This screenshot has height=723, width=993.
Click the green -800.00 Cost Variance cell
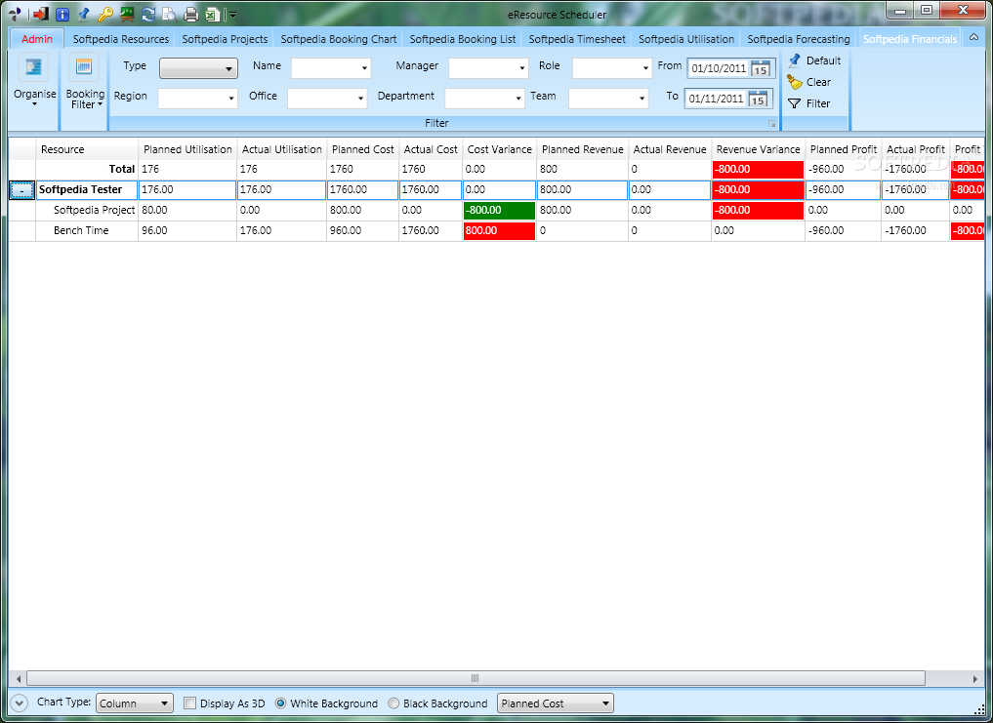tap(500, 210)
